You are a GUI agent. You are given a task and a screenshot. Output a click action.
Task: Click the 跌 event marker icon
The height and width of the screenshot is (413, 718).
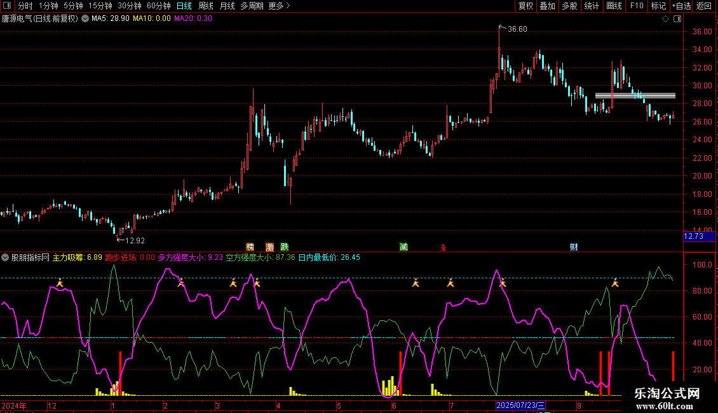(284, 247)
